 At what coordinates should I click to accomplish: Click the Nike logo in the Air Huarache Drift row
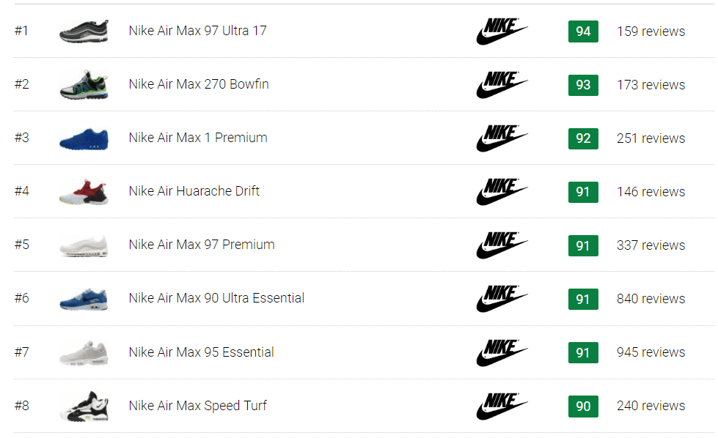502,192
